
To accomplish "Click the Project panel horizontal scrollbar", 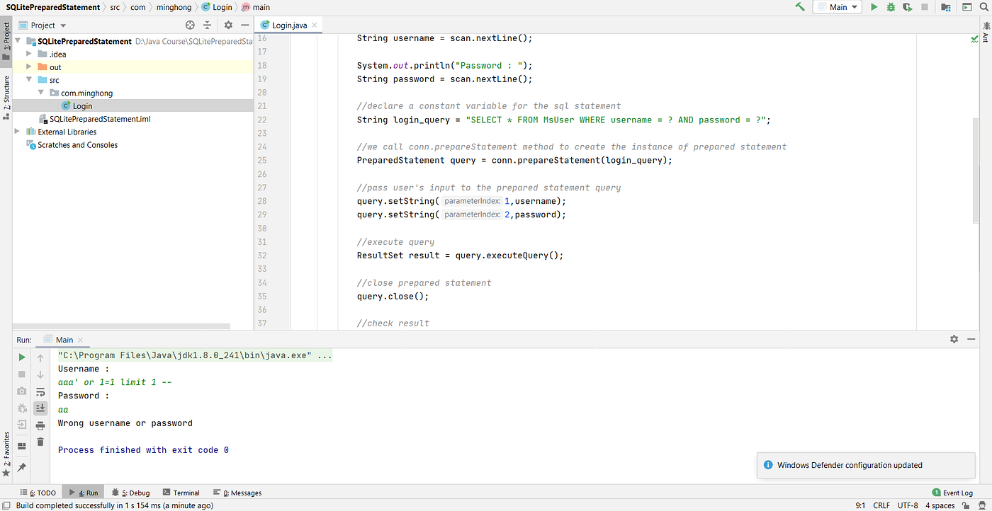I will click(121, 327).
